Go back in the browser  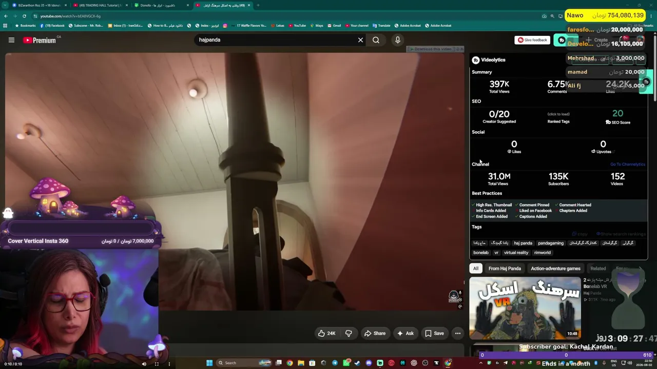(6, 16)
